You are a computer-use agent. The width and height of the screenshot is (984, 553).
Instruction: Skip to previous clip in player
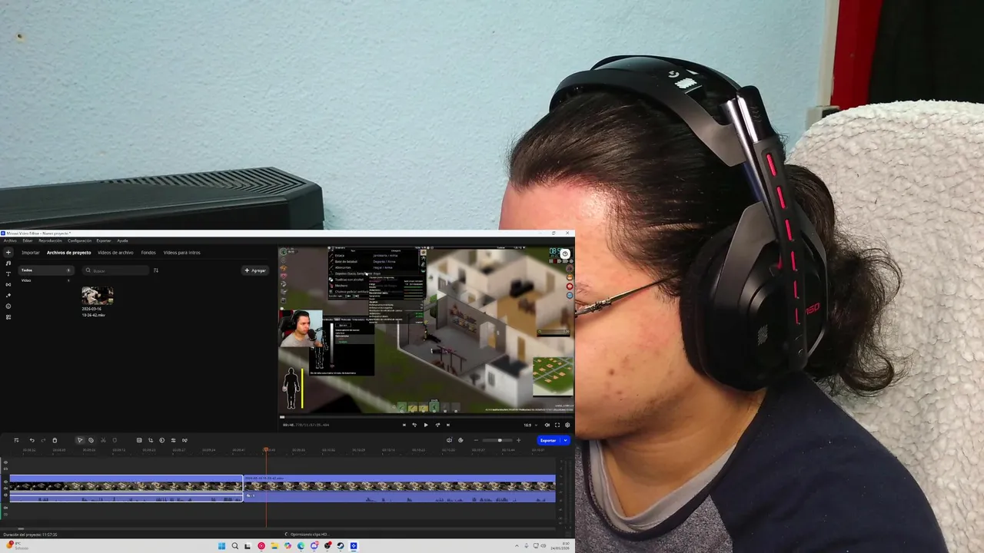pos(404,425)
